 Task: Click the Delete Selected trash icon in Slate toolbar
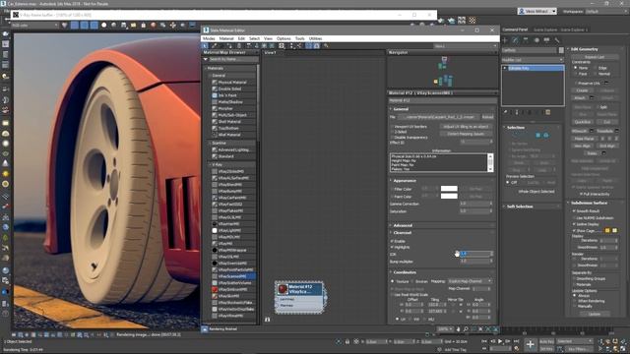[239, 46]
